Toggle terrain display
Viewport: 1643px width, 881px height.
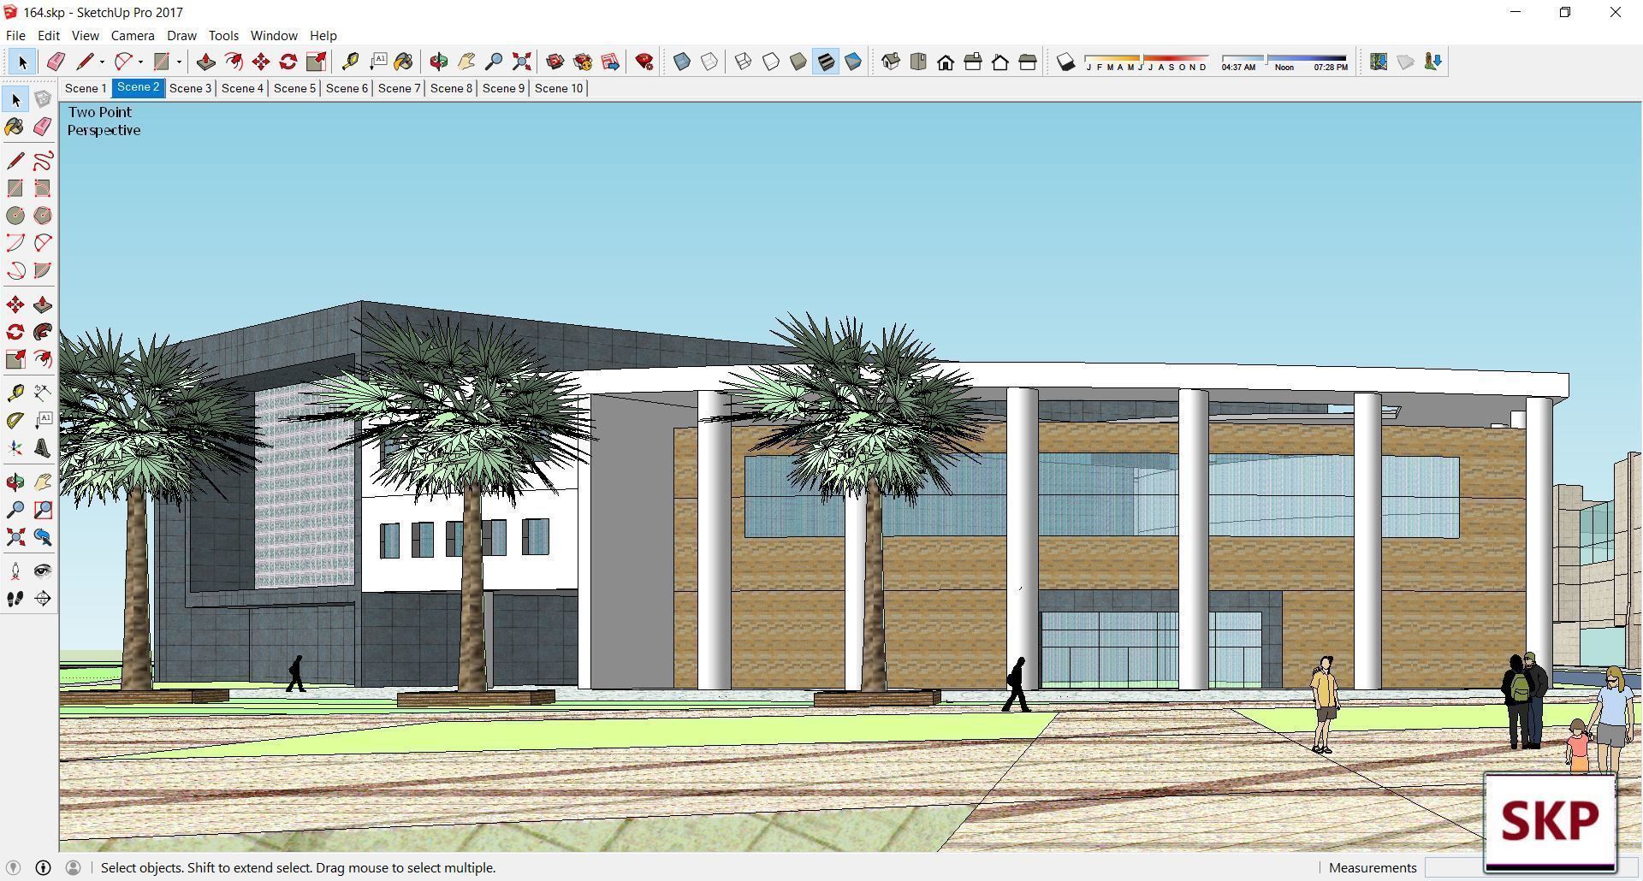(x=1406, y=62)
